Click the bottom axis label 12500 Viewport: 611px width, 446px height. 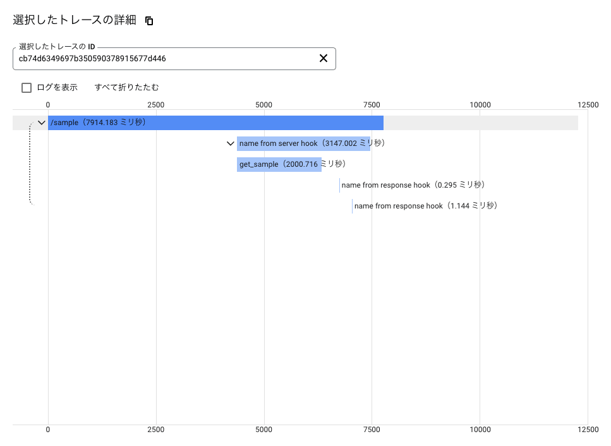point(588,430)
